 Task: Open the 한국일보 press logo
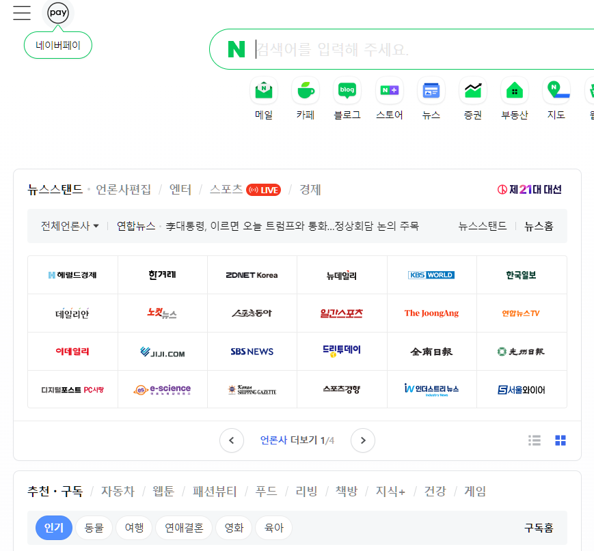click(x=522, y=275)
